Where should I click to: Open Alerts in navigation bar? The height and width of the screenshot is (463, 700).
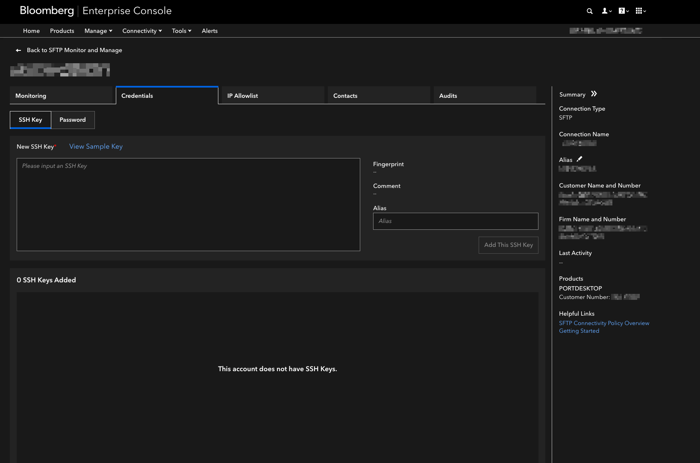[x=210, y=31]
